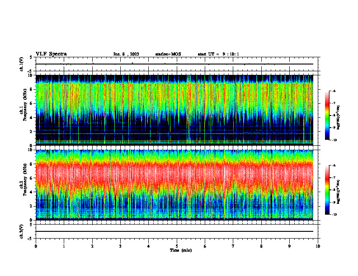Screen dimensions: 358x276
Task: Click time-axis tick label "5"
Action: 177,246
